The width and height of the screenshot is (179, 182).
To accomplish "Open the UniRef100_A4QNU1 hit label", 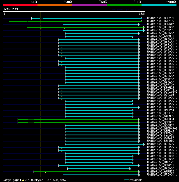I will [x=161, y=37].
